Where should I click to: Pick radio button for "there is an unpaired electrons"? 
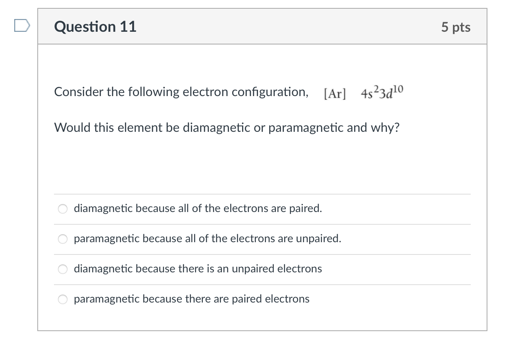click(63, 269)
